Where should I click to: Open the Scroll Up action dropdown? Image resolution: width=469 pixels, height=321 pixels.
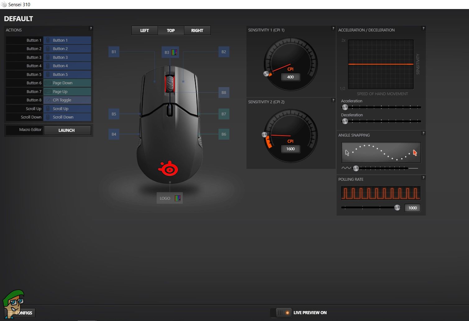pos(67,109)
